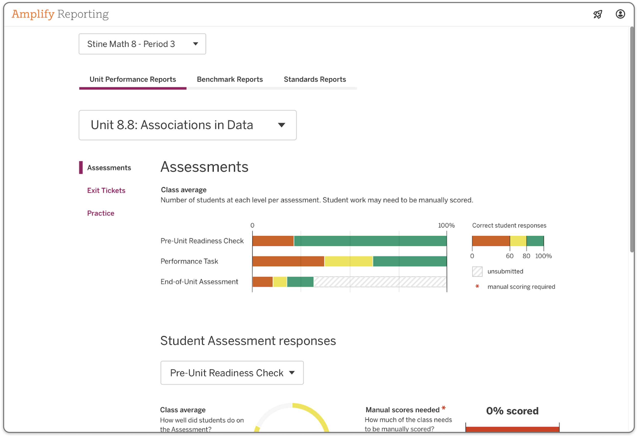Click the unsubmitted hatched legend icon

click(477, 271)
